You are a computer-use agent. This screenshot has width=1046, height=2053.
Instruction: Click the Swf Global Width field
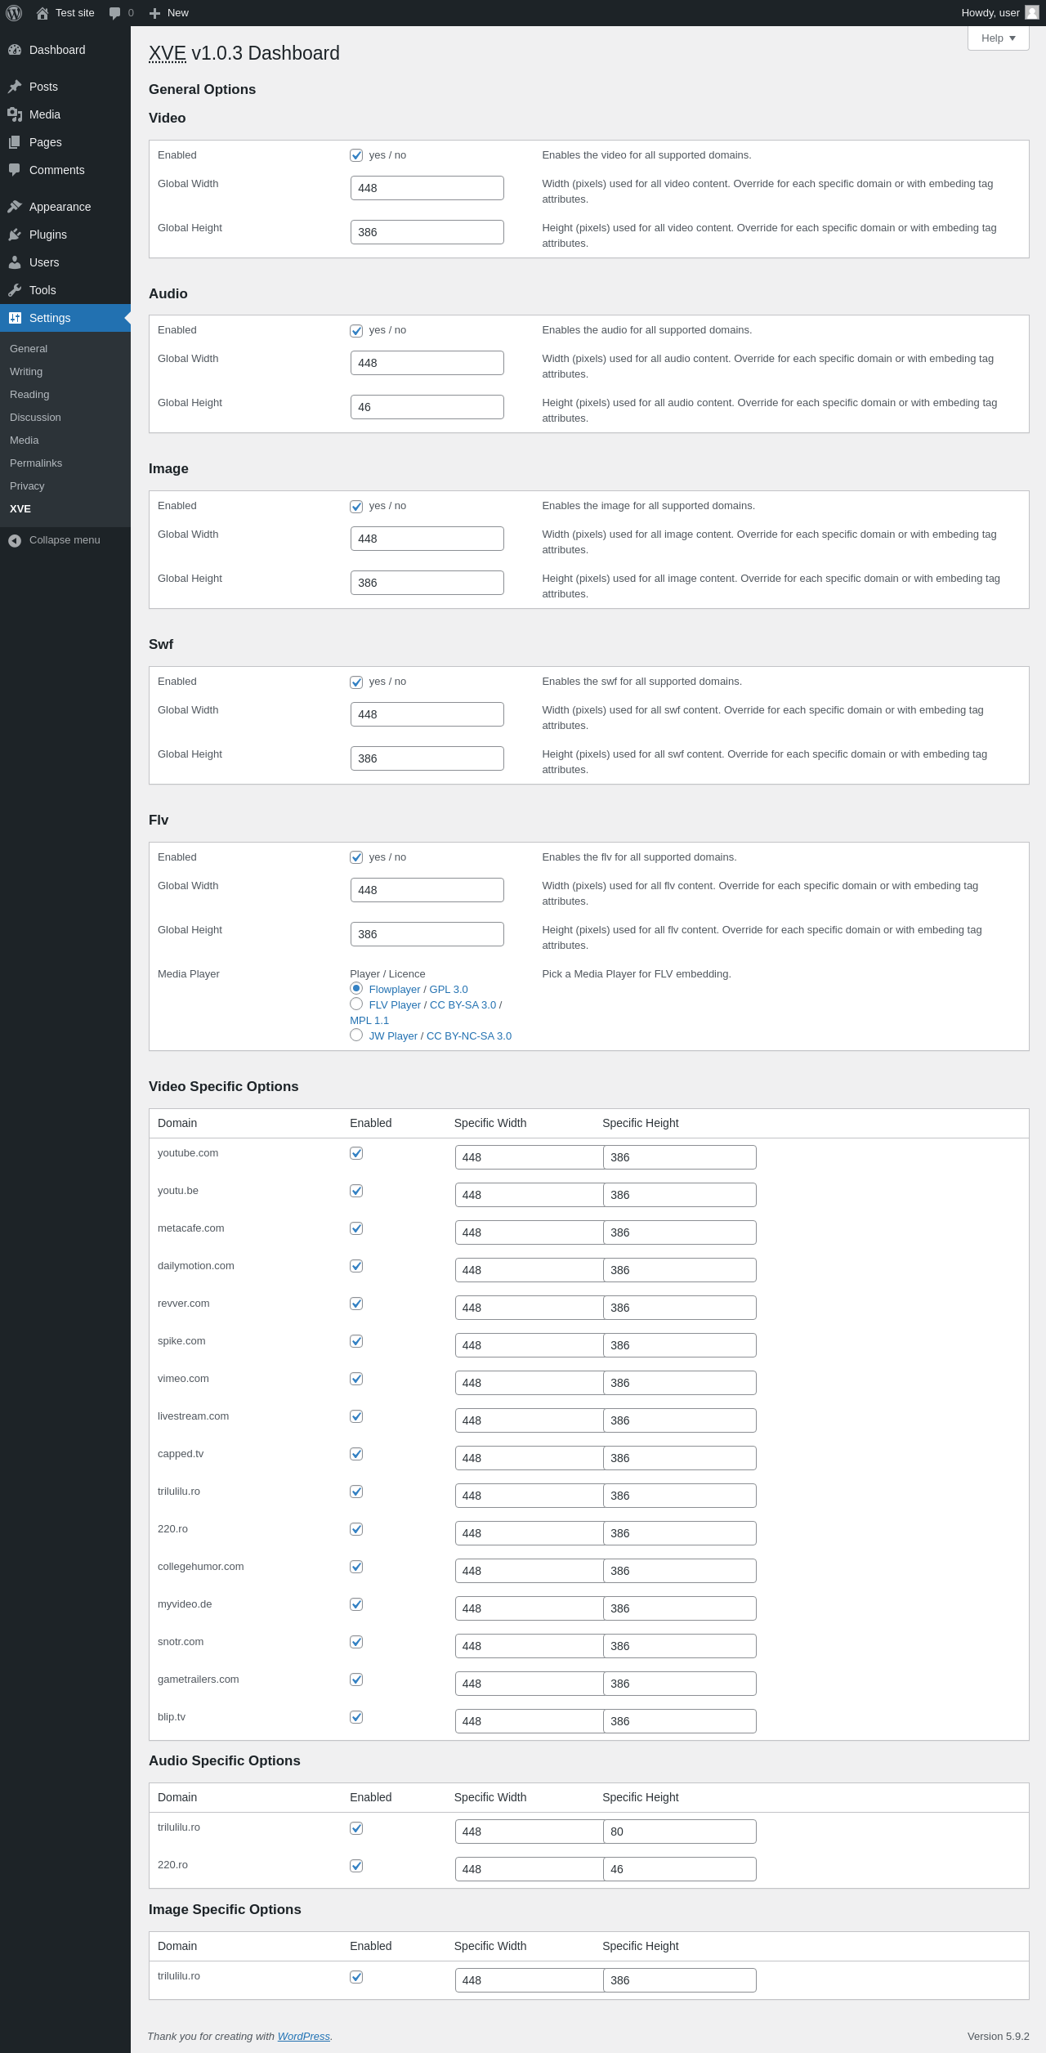[427, 714]
